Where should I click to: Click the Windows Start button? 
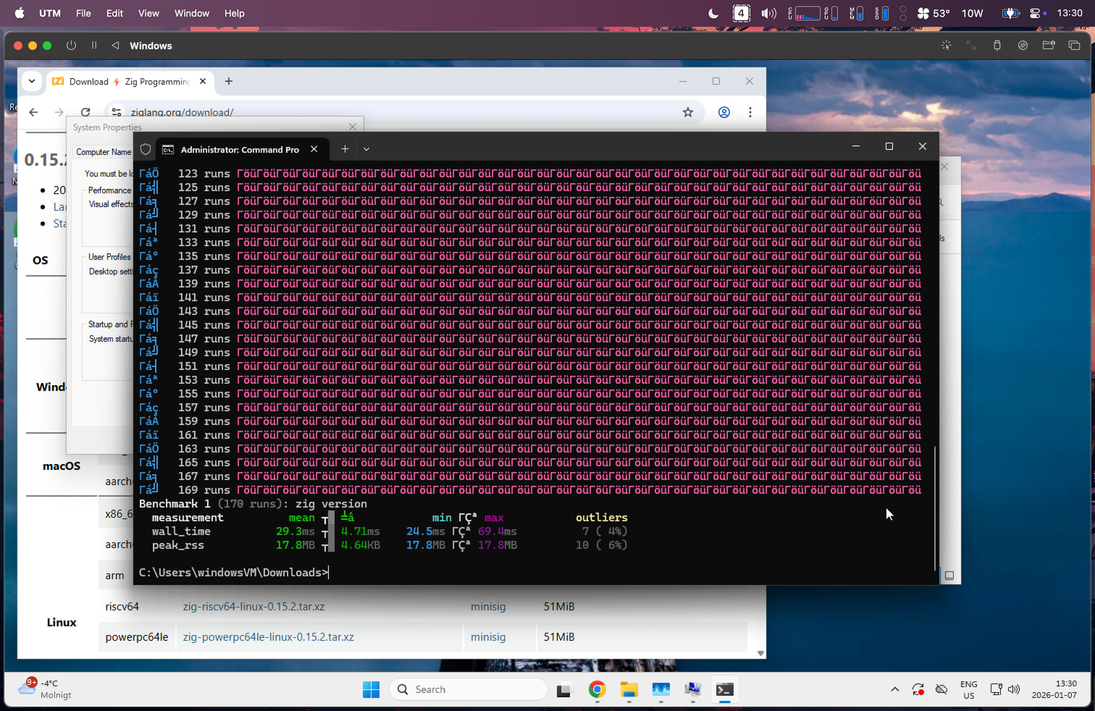pyautogui.click(x=371, y=689)
